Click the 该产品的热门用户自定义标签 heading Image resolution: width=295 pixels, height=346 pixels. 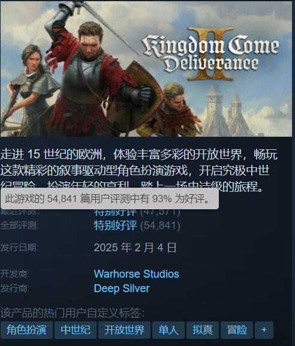tap(73, 312)
